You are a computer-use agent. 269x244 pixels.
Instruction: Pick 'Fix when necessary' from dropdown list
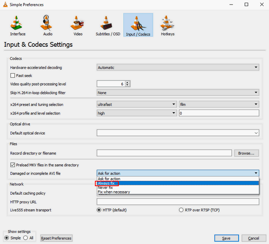point(178,192)
